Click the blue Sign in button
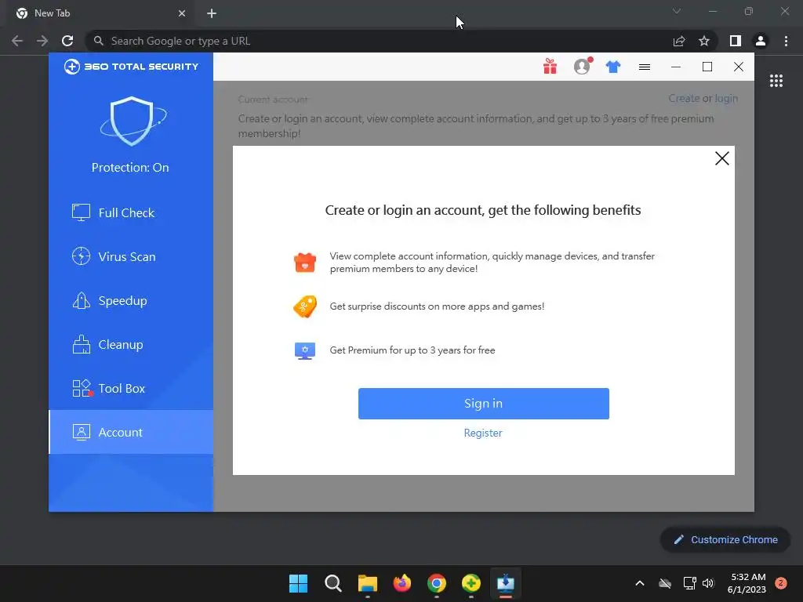 pyautogui.click(x=483, y=404)
